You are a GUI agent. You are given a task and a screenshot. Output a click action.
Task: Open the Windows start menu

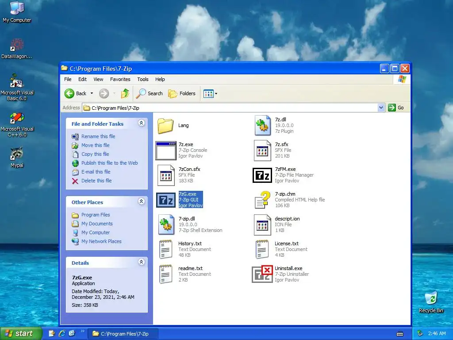21,333
